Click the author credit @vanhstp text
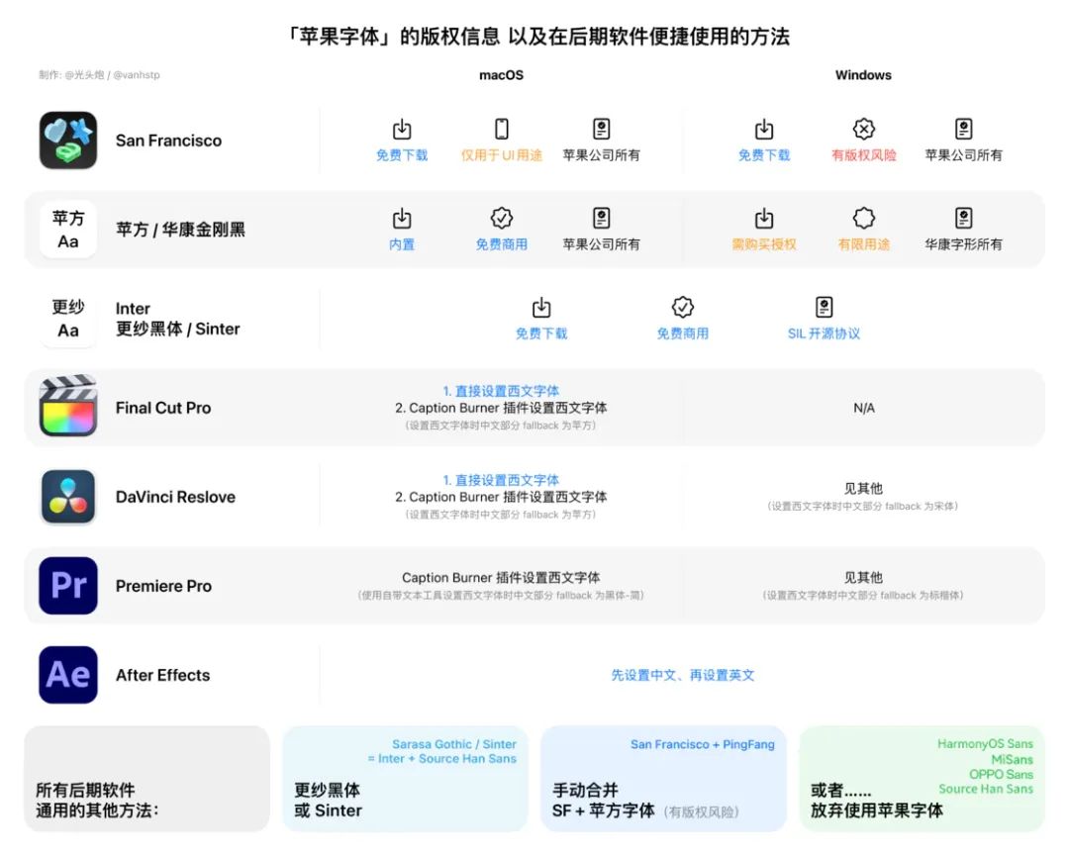Image resolution: width=1069 pixels, height=856 pixels. (x=137, y=75)
